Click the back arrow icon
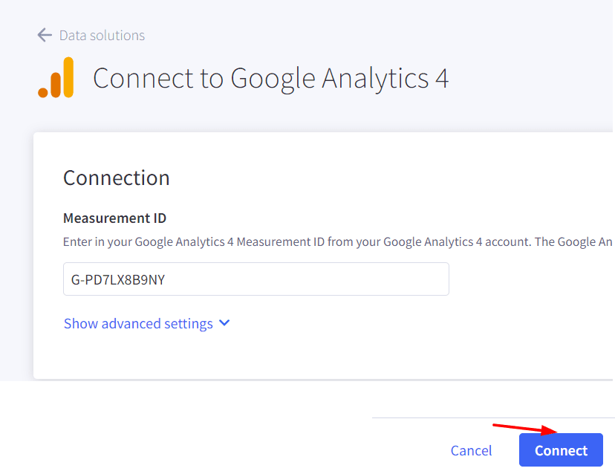This screenshot has height=474, width=615. tap(45, 35)
